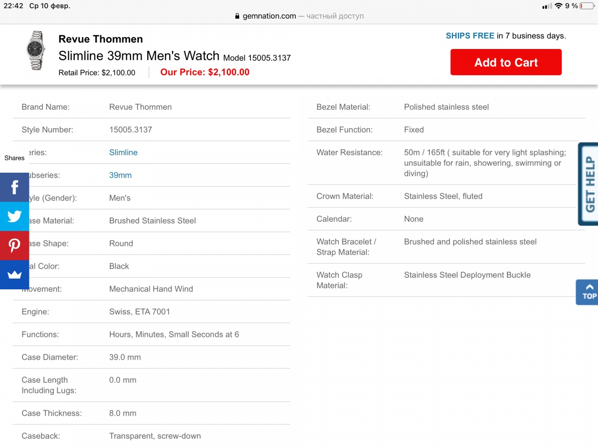The width and height of the screenshot is (598, 448).
Task: Select the Revue Thommen brand heading
Action: point(100,39)
